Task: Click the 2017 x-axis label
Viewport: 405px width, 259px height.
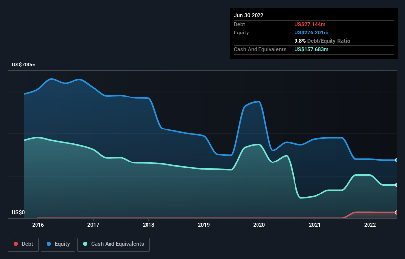Action: tap(93, 225)
